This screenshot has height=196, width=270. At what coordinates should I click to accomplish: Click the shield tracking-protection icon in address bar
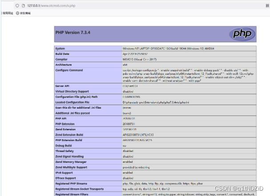[x=17, y=6]
